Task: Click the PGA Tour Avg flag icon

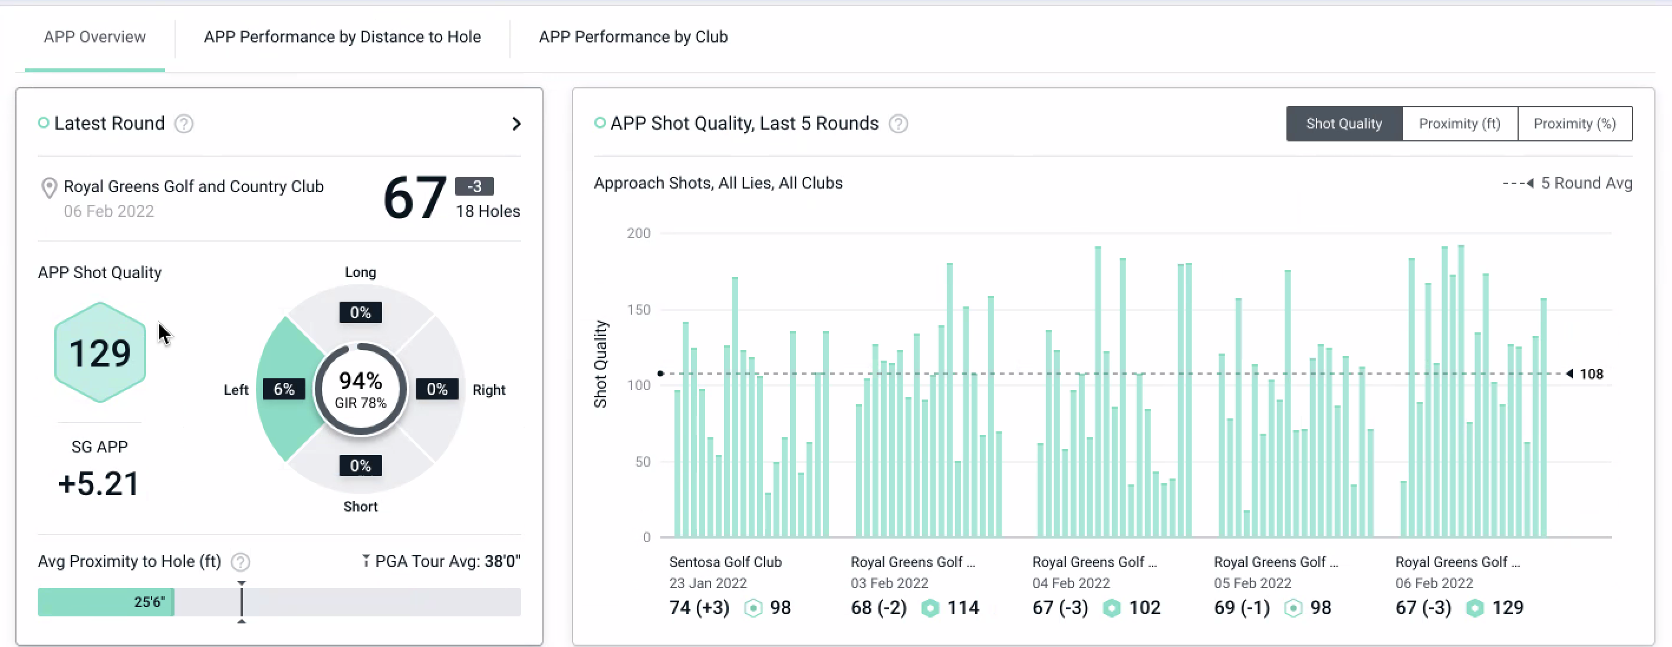Action: tap(366, 561)
